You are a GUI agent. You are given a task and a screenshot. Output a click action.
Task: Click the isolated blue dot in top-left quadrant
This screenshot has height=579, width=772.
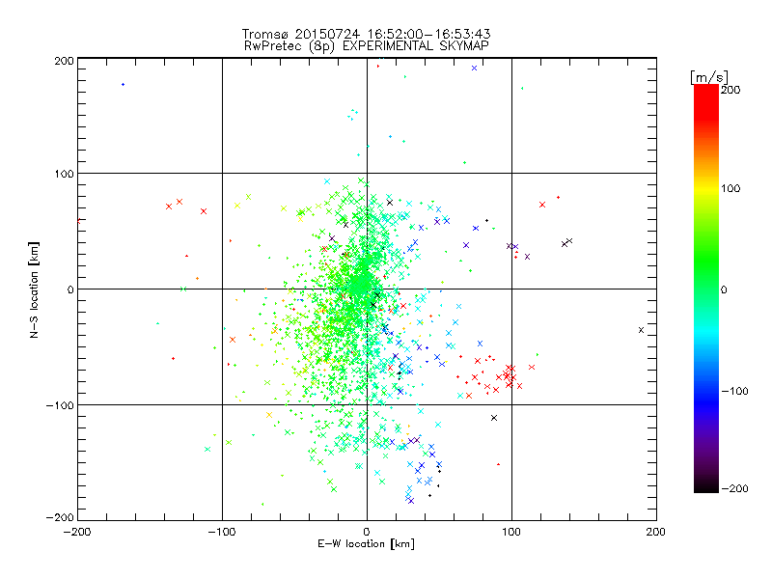click(x=124, y=85)
